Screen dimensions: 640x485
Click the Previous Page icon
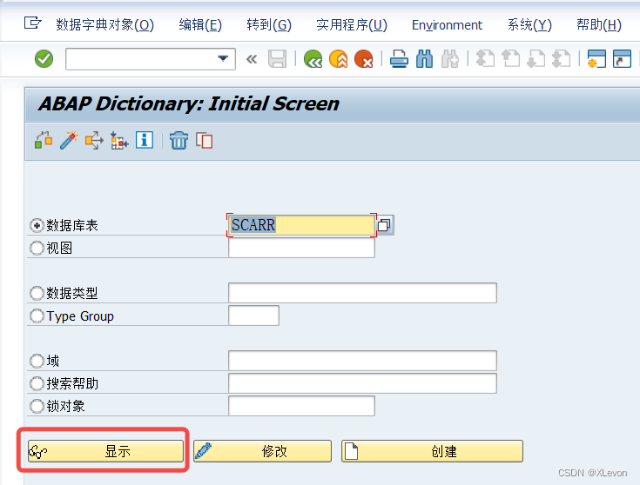click(510, 59)
